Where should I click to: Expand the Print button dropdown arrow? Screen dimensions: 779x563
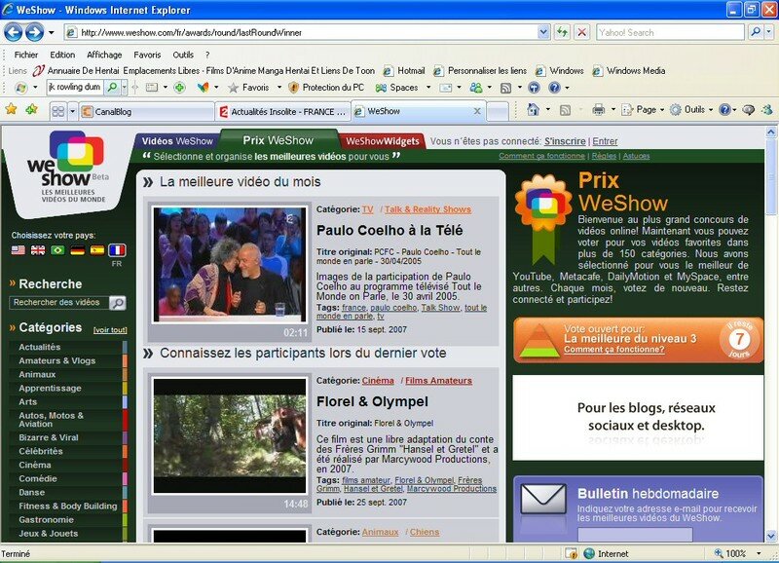pyautogui.click(x=612, y=110)
